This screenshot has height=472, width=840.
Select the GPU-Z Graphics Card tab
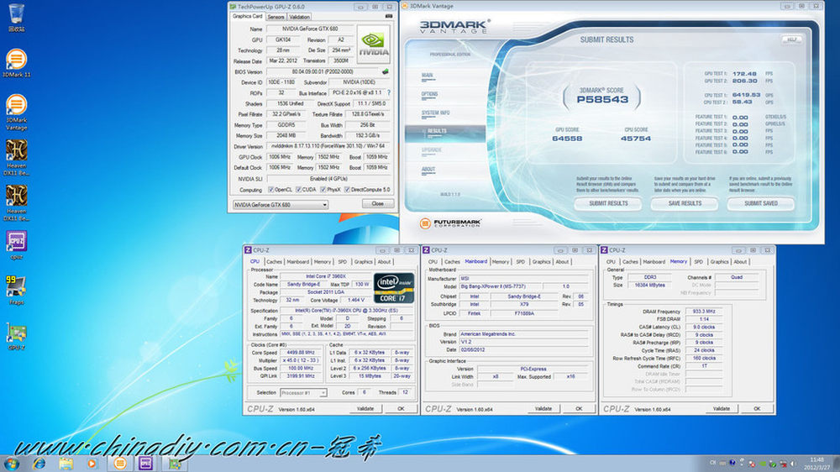tap(248, 17)
